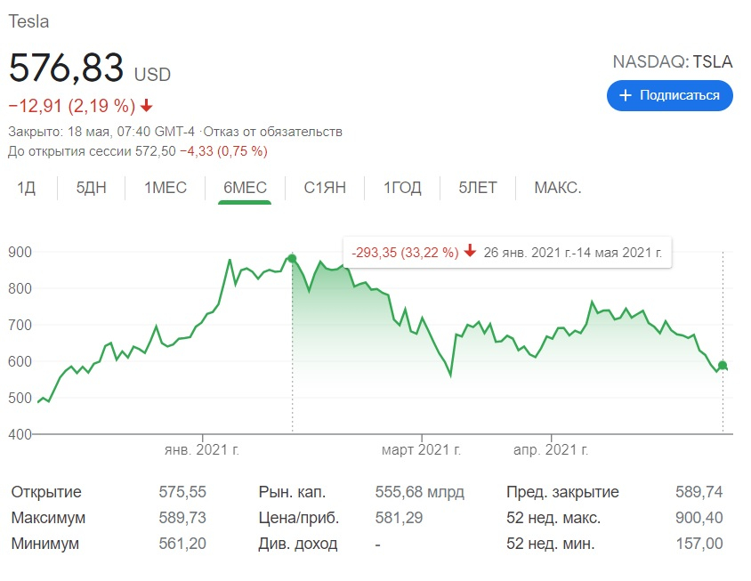Click the апр. 2021 г. axis label
Viewport: 751px width, 581px height.
[551, 449]
